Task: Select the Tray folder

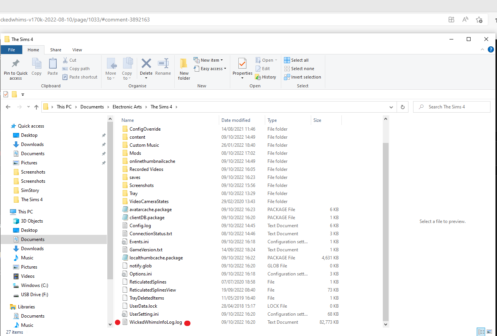Action: (133, 193)
